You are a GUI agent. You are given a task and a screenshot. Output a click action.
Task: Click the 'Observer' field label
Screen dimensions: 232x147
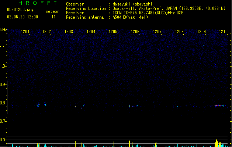pyautogui.click(x=75, y=4)
